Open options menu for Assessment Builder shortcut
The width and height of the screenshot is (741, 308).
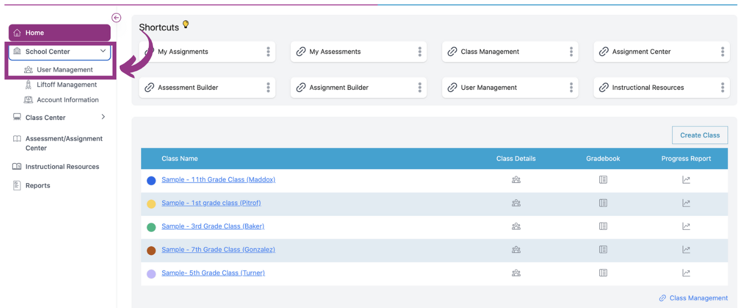click(268, 87)
